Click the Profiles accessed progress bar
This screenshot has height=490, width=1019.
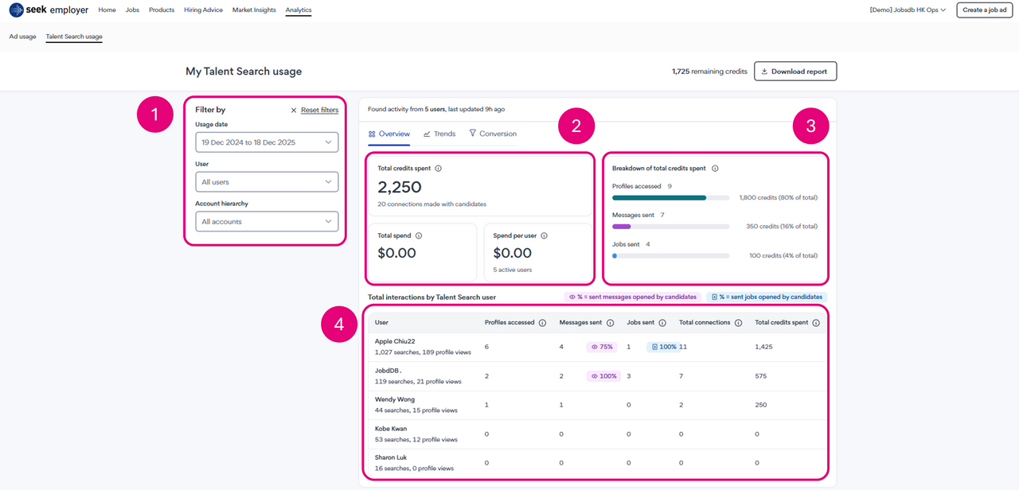coord(670,197)
